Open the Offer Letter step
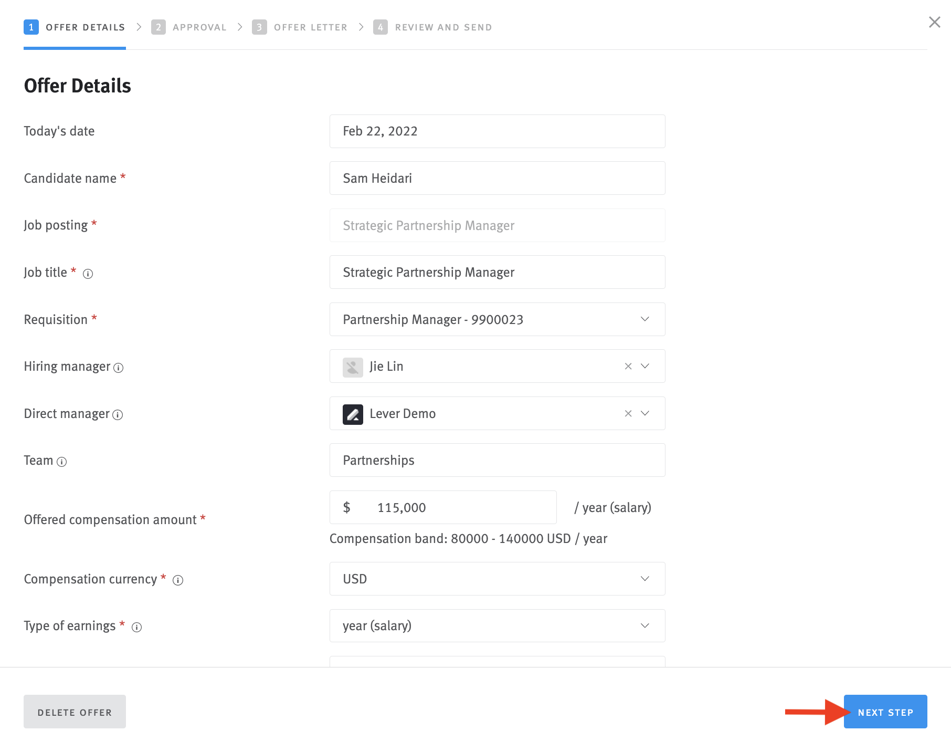This screenshot has width=951, height=752. point(311,27)
